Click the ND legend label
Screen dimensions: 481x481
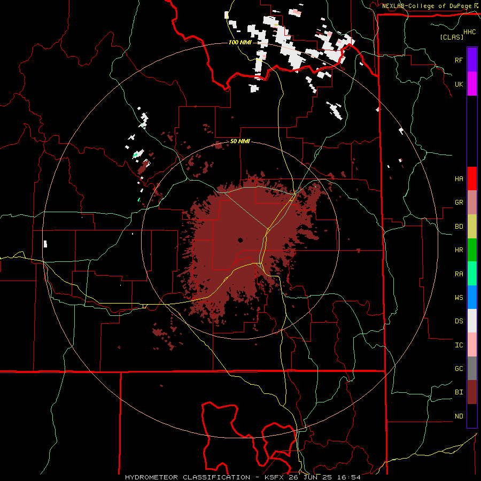click(x=459, y=416)
